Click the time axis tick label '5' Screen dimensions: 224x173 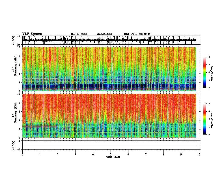(111, 154)
